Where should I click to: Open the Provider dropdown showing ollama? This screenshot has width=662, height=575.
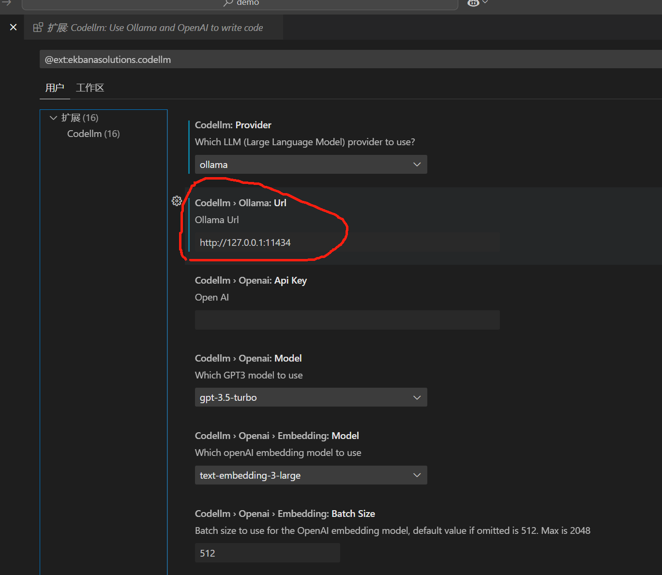point(311,165)
